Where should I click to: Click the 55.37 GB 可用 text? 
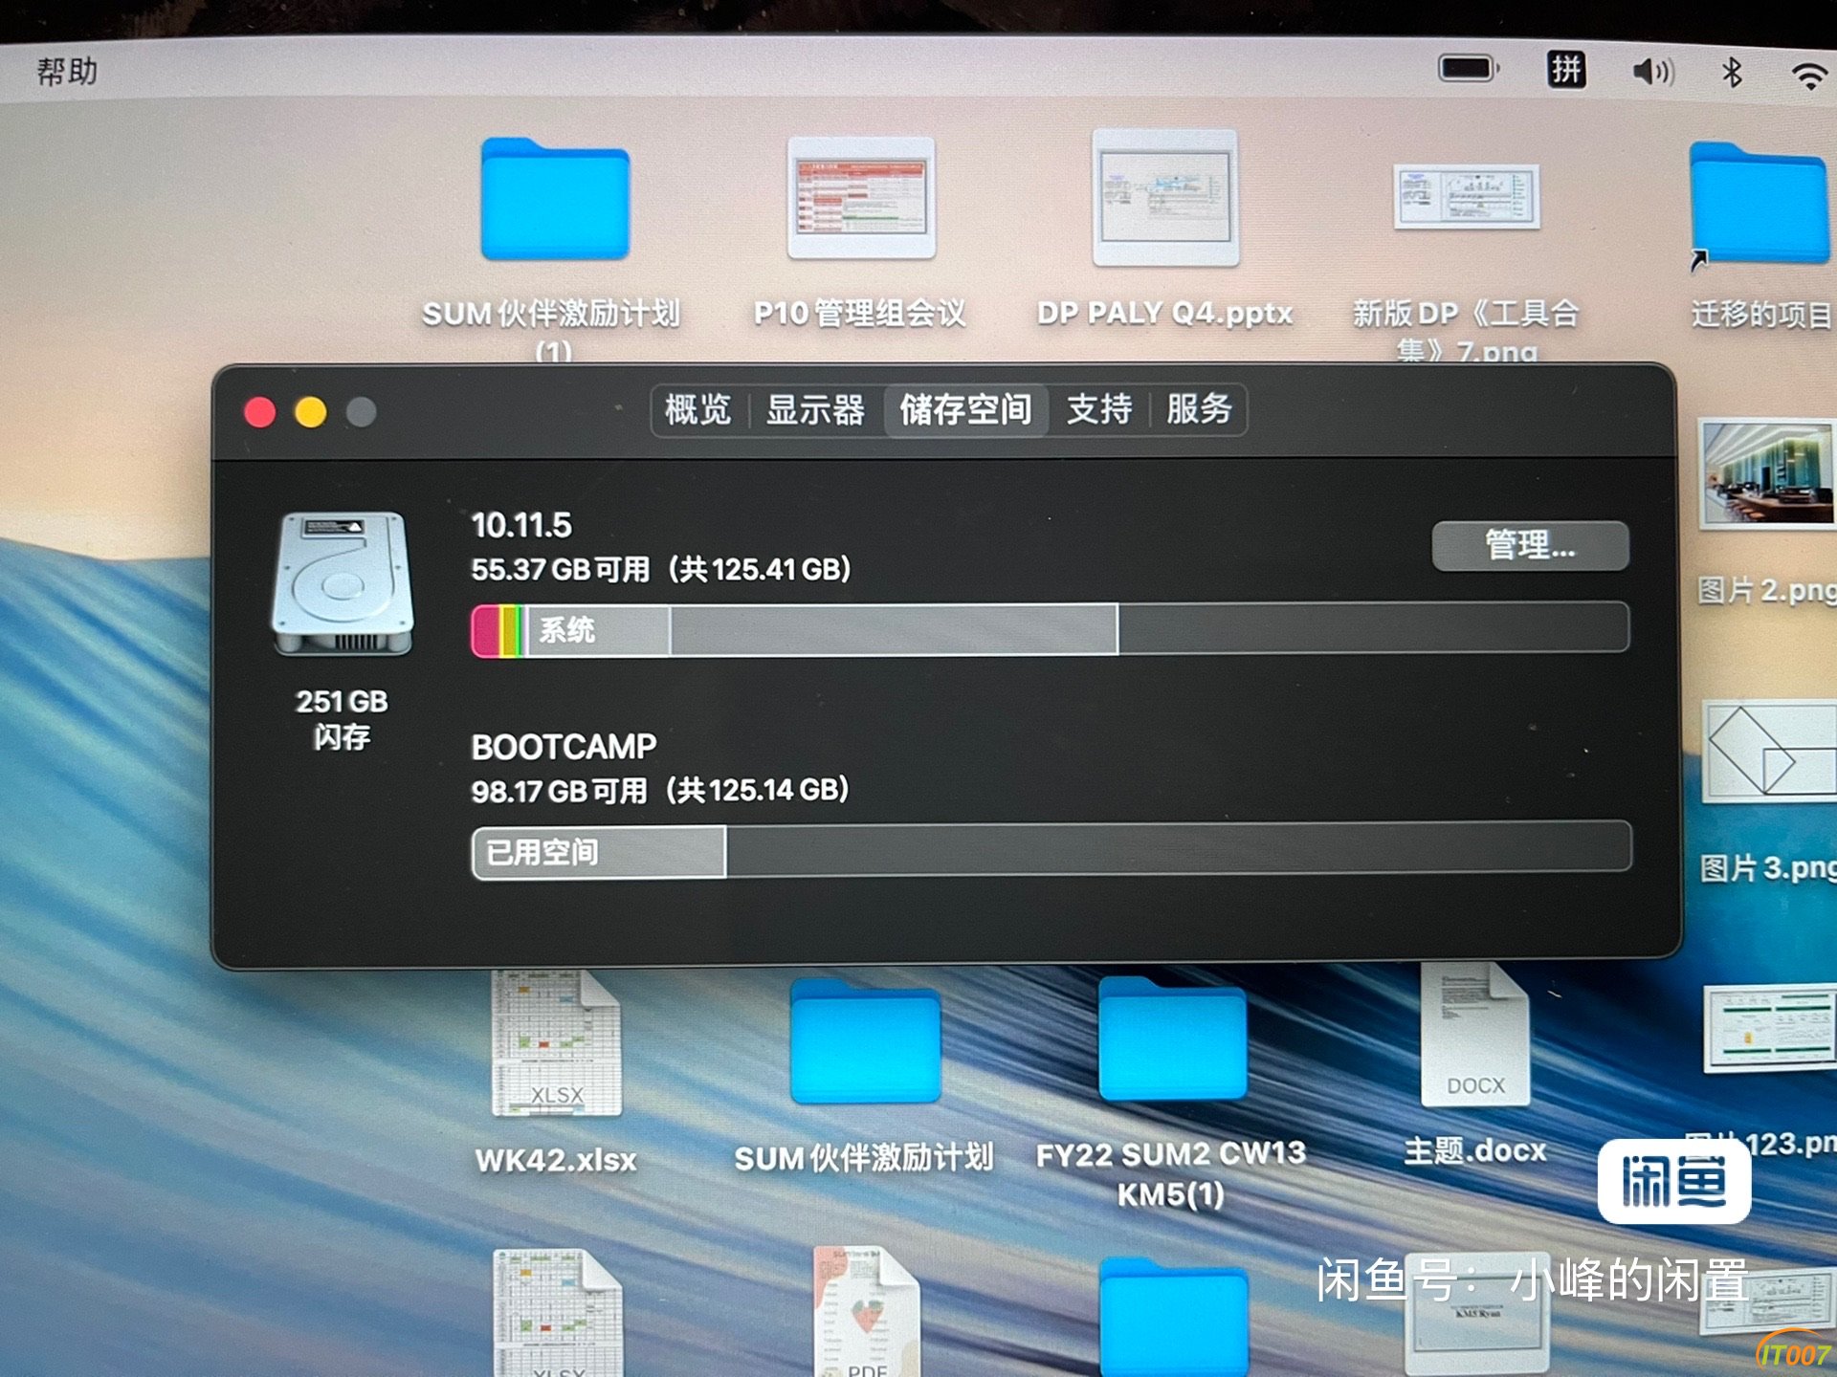click(x=561, y=570)
